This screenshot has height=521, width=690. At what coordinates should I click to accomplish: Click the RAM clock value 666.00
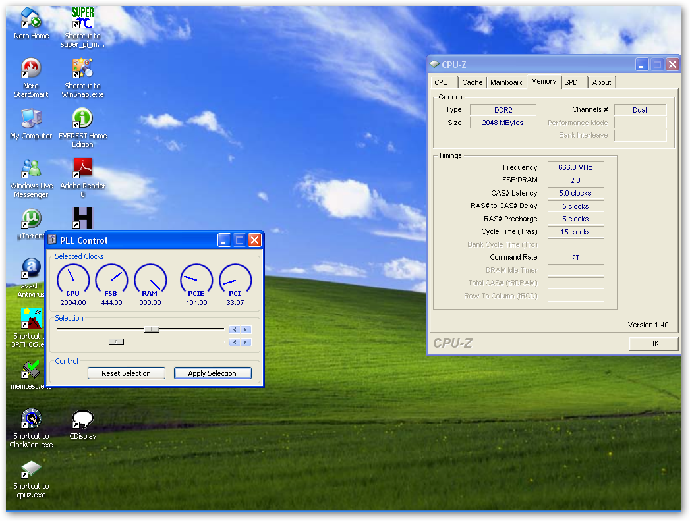point(150,302)
